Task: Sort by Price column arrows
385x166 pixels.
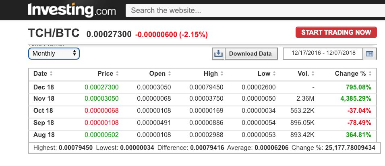Action: [117, 73]
